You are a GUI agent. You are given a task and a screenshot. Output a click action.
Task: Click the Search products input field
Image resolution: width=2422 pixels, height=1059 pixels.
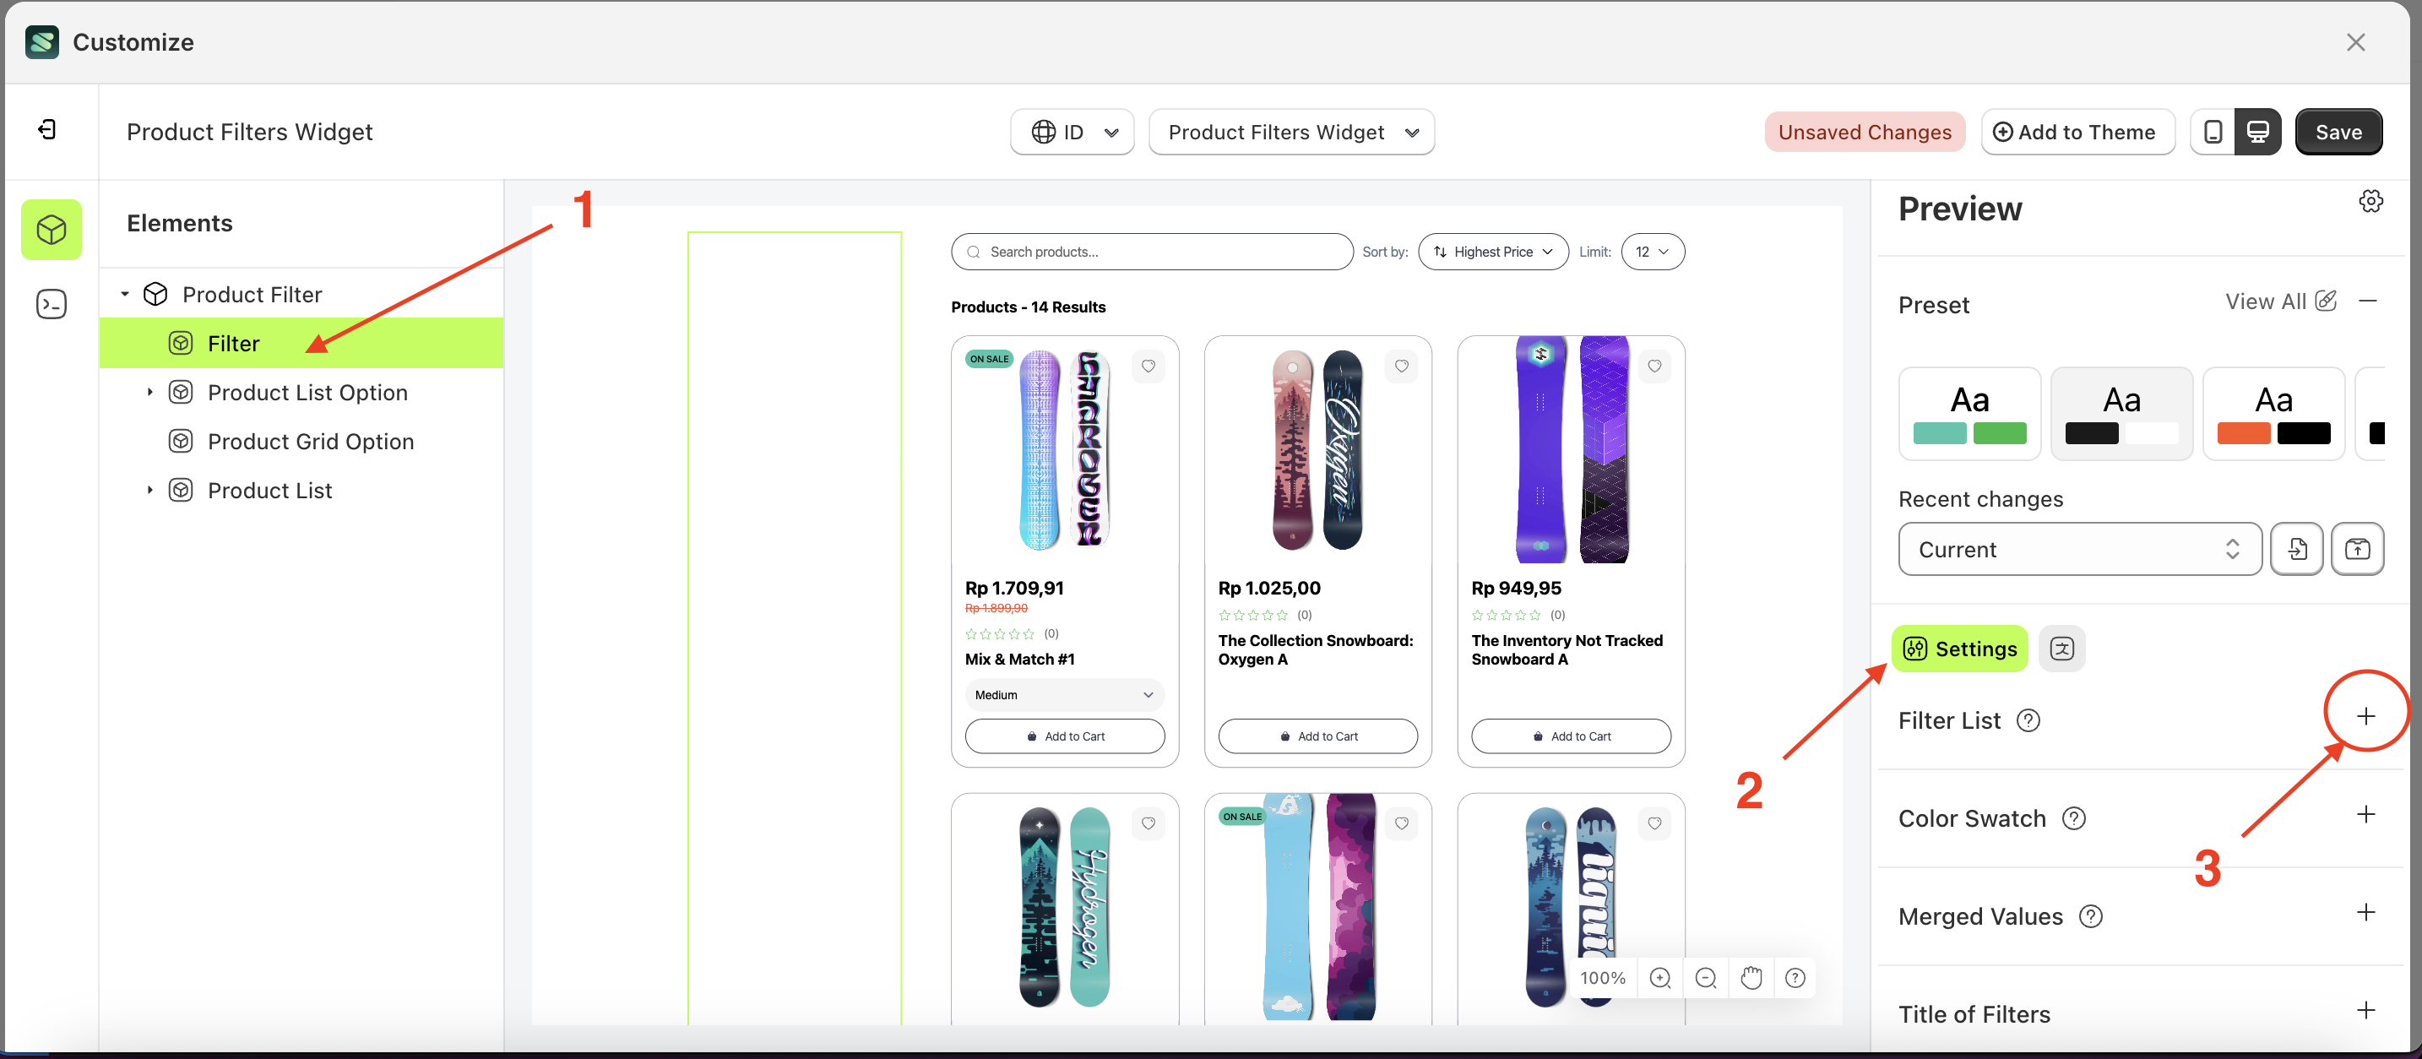click(1151, 251)
